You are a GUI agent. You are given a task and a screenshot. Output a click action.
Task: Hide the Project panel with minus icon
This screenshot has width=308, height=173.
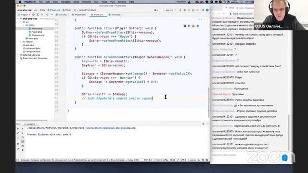[51, 15]
